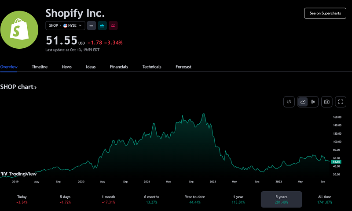Screen dimensions: 352x211
Task: Open the SHOP NYSE exchange dropdown
Action: pos(65,26)
